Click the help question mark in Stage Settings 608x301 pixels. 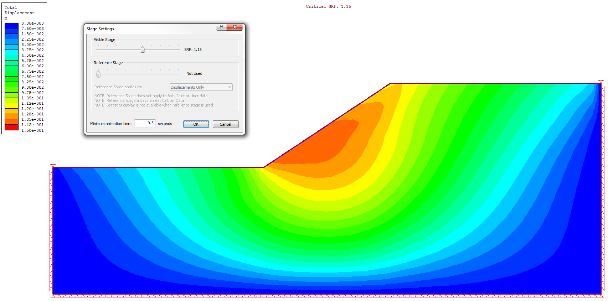pyautogui.click(x=221, y=27)
